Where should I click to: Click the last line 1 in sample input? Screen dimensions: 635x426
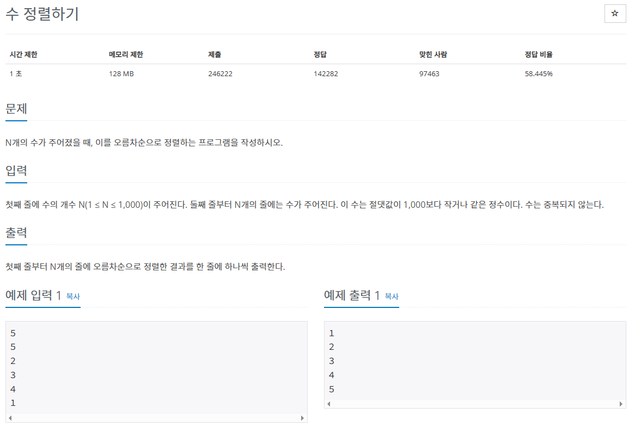13,403
